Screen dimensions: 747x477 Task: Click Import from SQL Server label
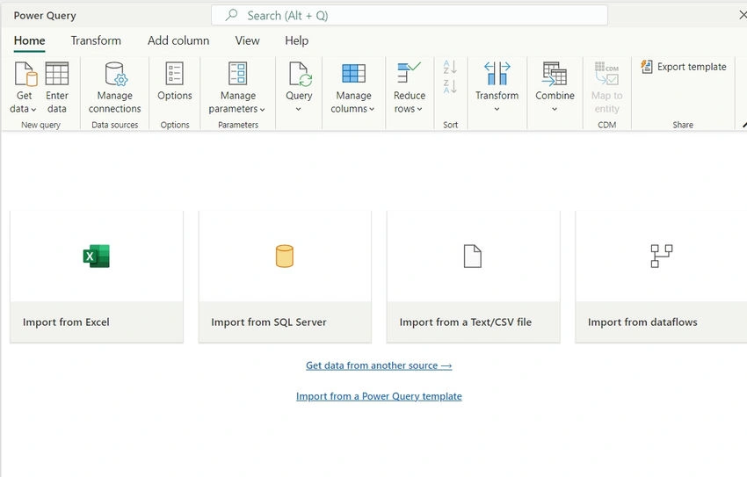coord(269,322)
